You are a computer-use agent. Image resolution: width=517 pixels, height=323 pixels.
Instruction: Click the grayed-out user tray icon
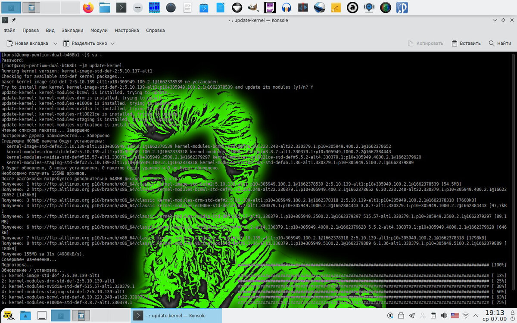(423, 316)
